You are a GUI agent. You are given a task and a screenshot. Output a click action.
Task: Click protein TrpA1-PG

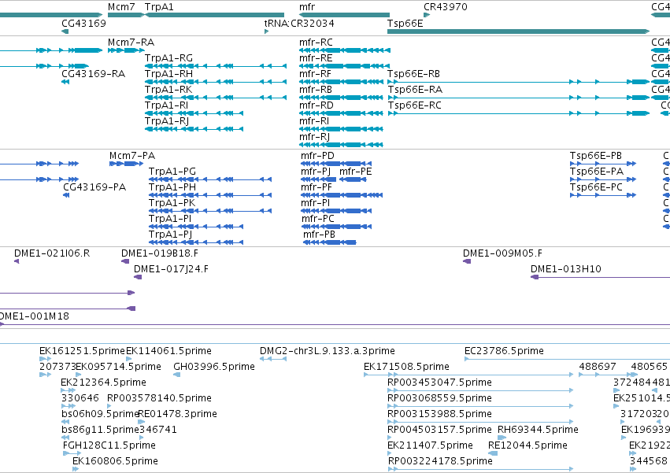(209, 179)
